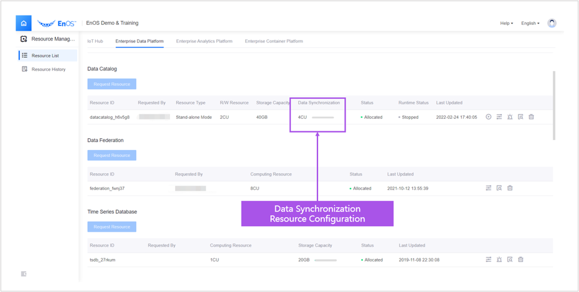Delete the federation_fwnj37 resource
579x292 pixels.
click(510, 188)
